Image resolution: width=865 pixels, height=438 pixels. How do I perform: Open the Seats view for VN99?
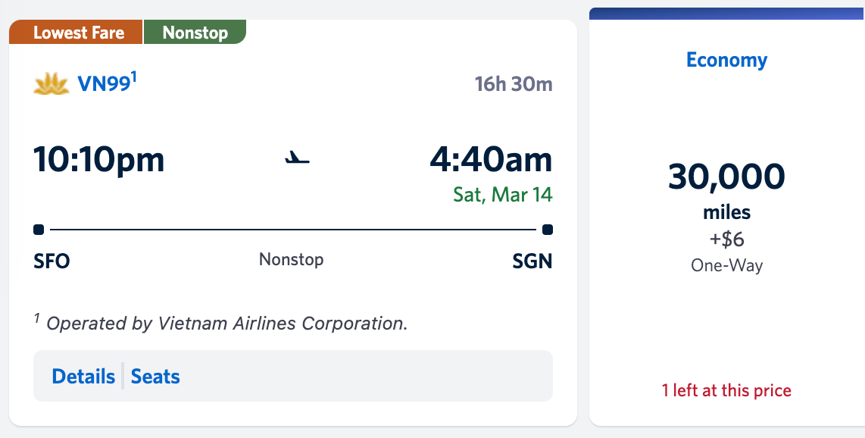(x=155, y=375)
